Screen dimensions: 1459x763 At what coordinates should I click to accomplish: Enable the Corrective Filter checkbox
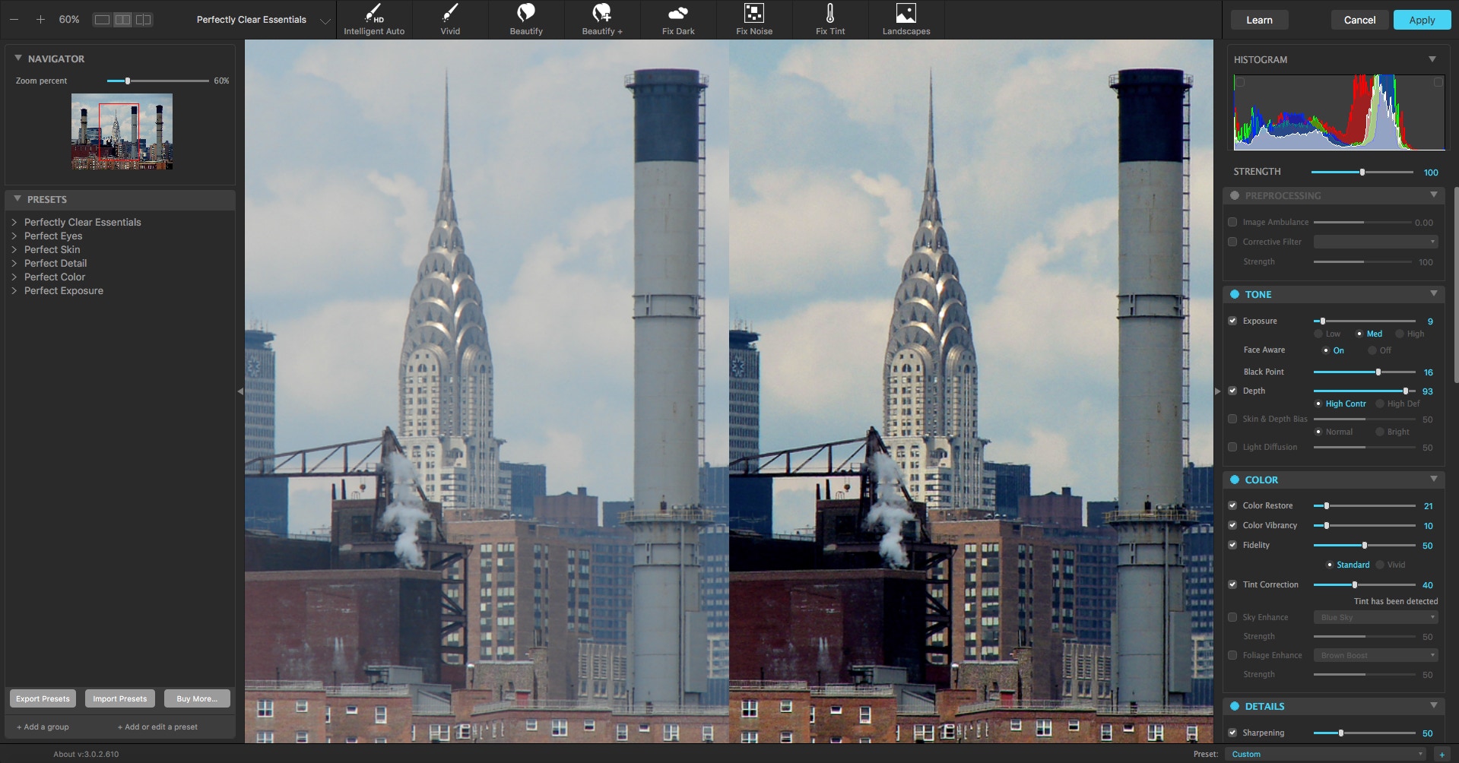1232,242
